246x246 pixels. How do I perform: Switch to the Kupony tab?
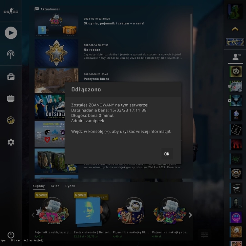click(39, 186)
